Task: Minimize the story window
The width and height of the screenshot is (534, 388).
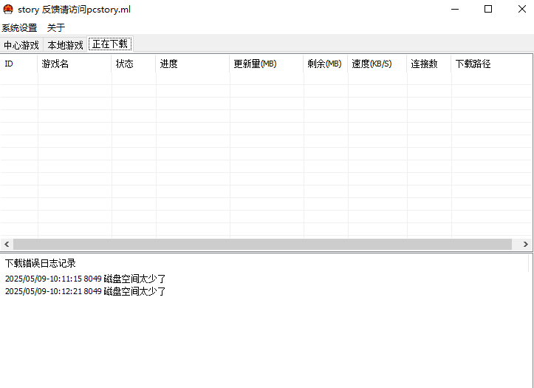Action: pos(455,9)
